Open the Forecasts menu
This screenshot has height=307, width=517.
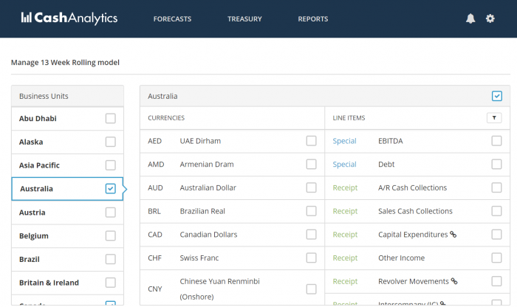(x=172, y=19)
